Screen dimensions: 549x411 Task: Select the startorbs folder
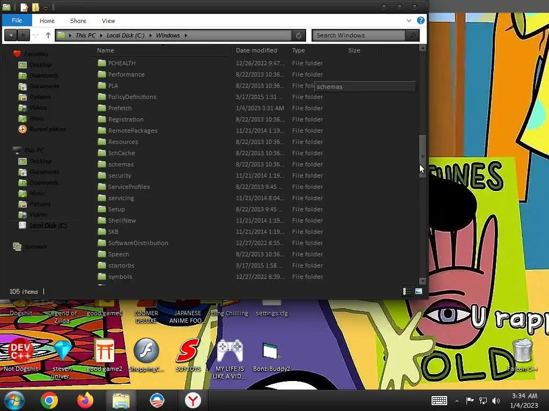pos(121,265)
